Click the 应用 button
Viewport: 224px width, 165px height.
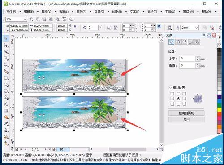pos(186,119)
